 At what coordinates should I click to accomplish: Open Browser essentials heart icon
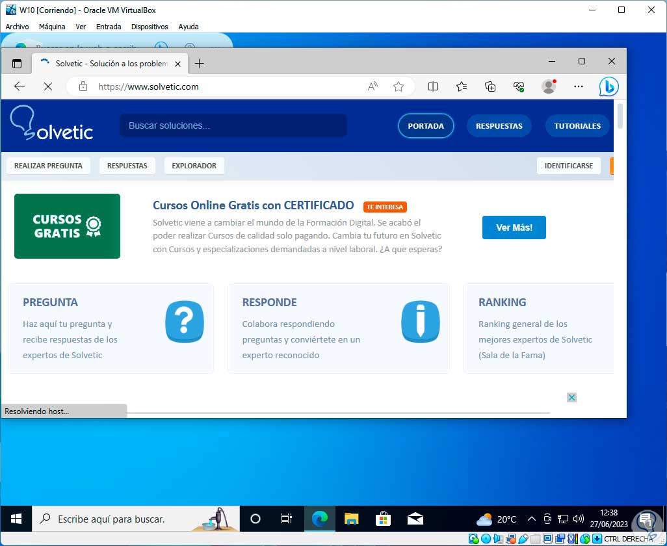tap(519, 86)
